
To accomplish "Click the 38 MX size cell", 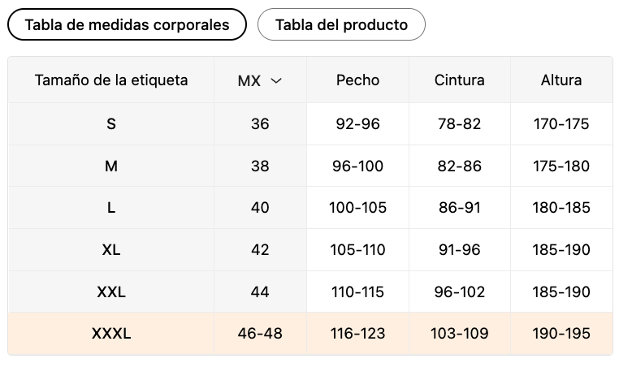I will click(x=260, y=166).
